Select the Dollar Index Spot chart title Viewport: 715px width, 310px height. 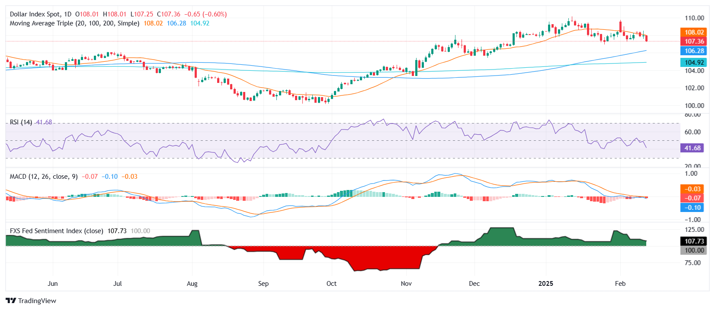(41, 14)
